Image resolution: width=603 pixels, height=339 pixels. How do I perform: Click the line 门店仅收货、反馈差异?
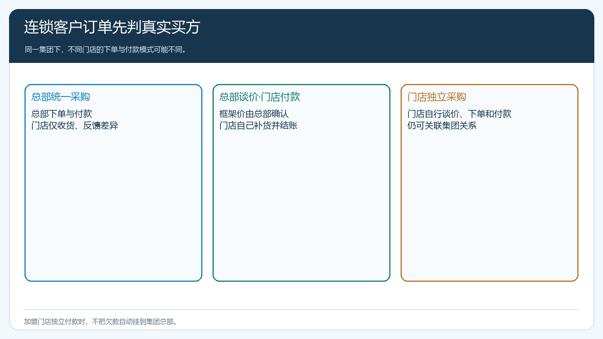[x=75, y=125]
